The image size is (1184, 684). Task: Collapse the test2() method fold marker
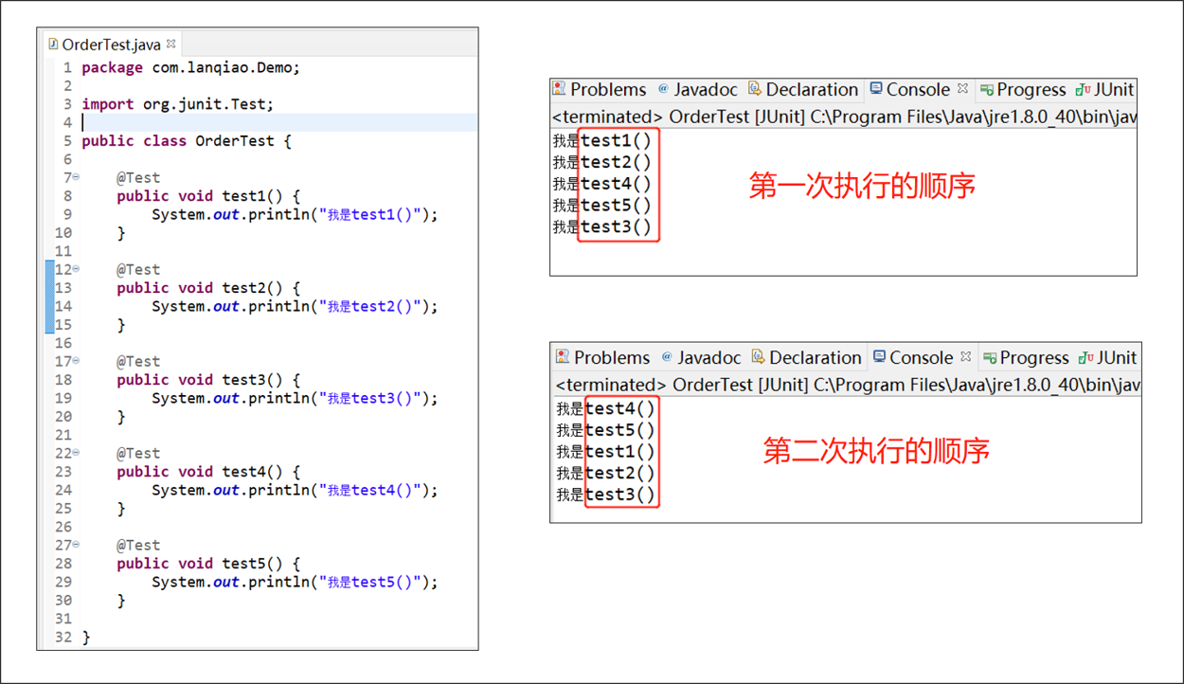pyautogui.click(x=77, y=269)
